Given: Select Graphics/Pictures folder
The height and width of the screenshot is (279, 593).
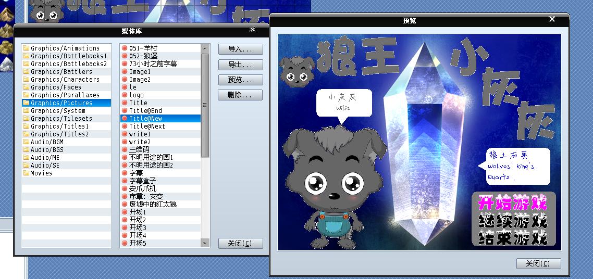Looking at the screenshot, I should pos(66,103).
